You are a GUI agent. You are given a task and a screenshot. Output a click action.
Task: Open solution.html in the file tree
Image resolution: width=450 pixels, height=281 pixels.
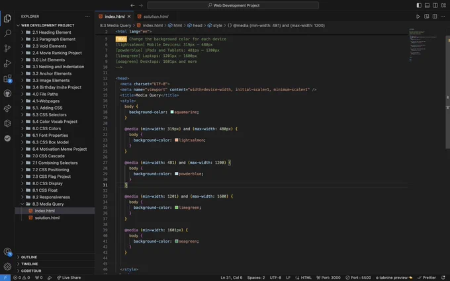point(55,218)
